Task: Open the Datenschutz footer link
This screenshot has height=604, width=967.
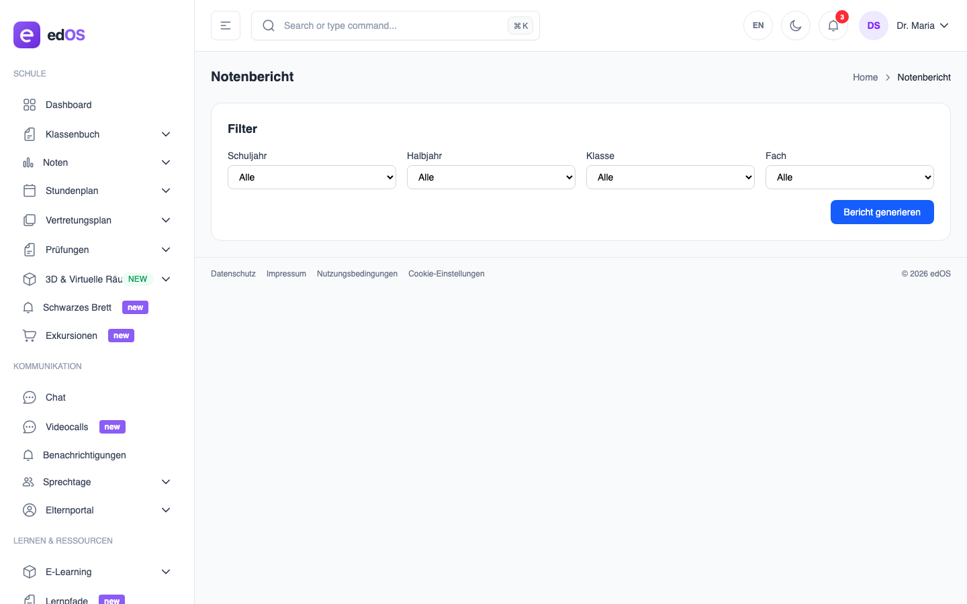Action: coord(233,274)
